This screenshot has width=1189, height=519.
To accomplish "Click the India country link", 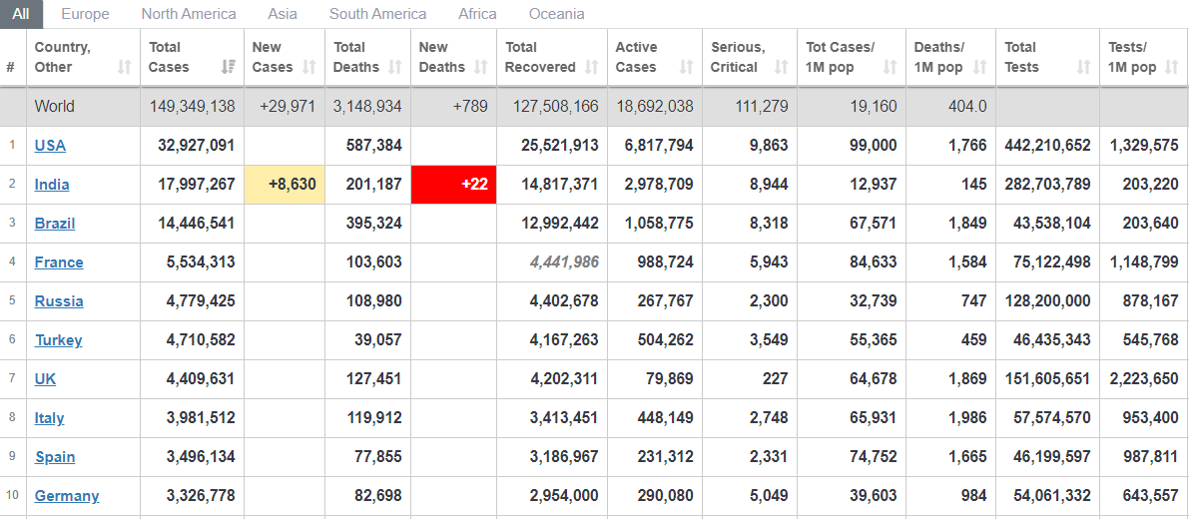I will tap(52, 185).
